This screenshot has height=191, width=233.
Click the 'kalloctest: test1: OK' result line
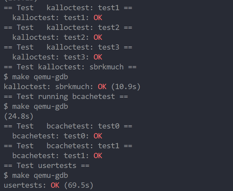(57, 18)
